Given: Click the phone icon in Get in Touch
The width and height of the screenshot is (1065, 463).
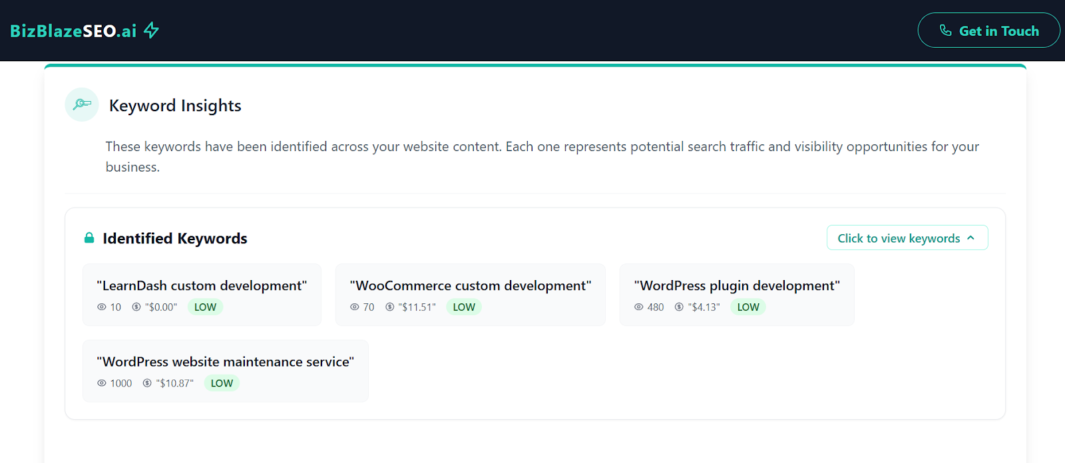Looking at the screenshot, I should [945, 31].
